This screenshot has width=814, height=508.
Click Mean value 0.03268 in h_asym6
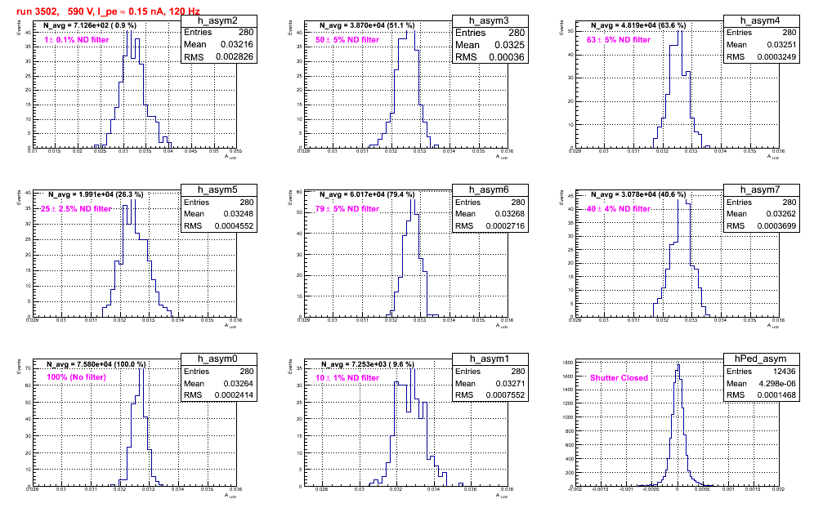pos(510,213)
